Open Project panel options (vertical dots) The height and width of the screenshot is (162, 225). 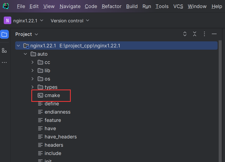[x=204, y=34]
